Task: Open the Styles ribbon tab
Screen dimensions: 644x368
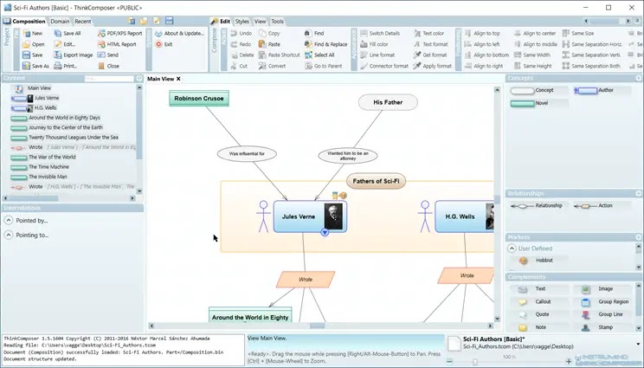Action: click(x=241, y=22)
